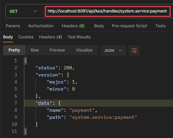Image resolution: width=173 pixels, height=138 pixels.
Task: Open the response Cookies tab
Action: point(26,37)
